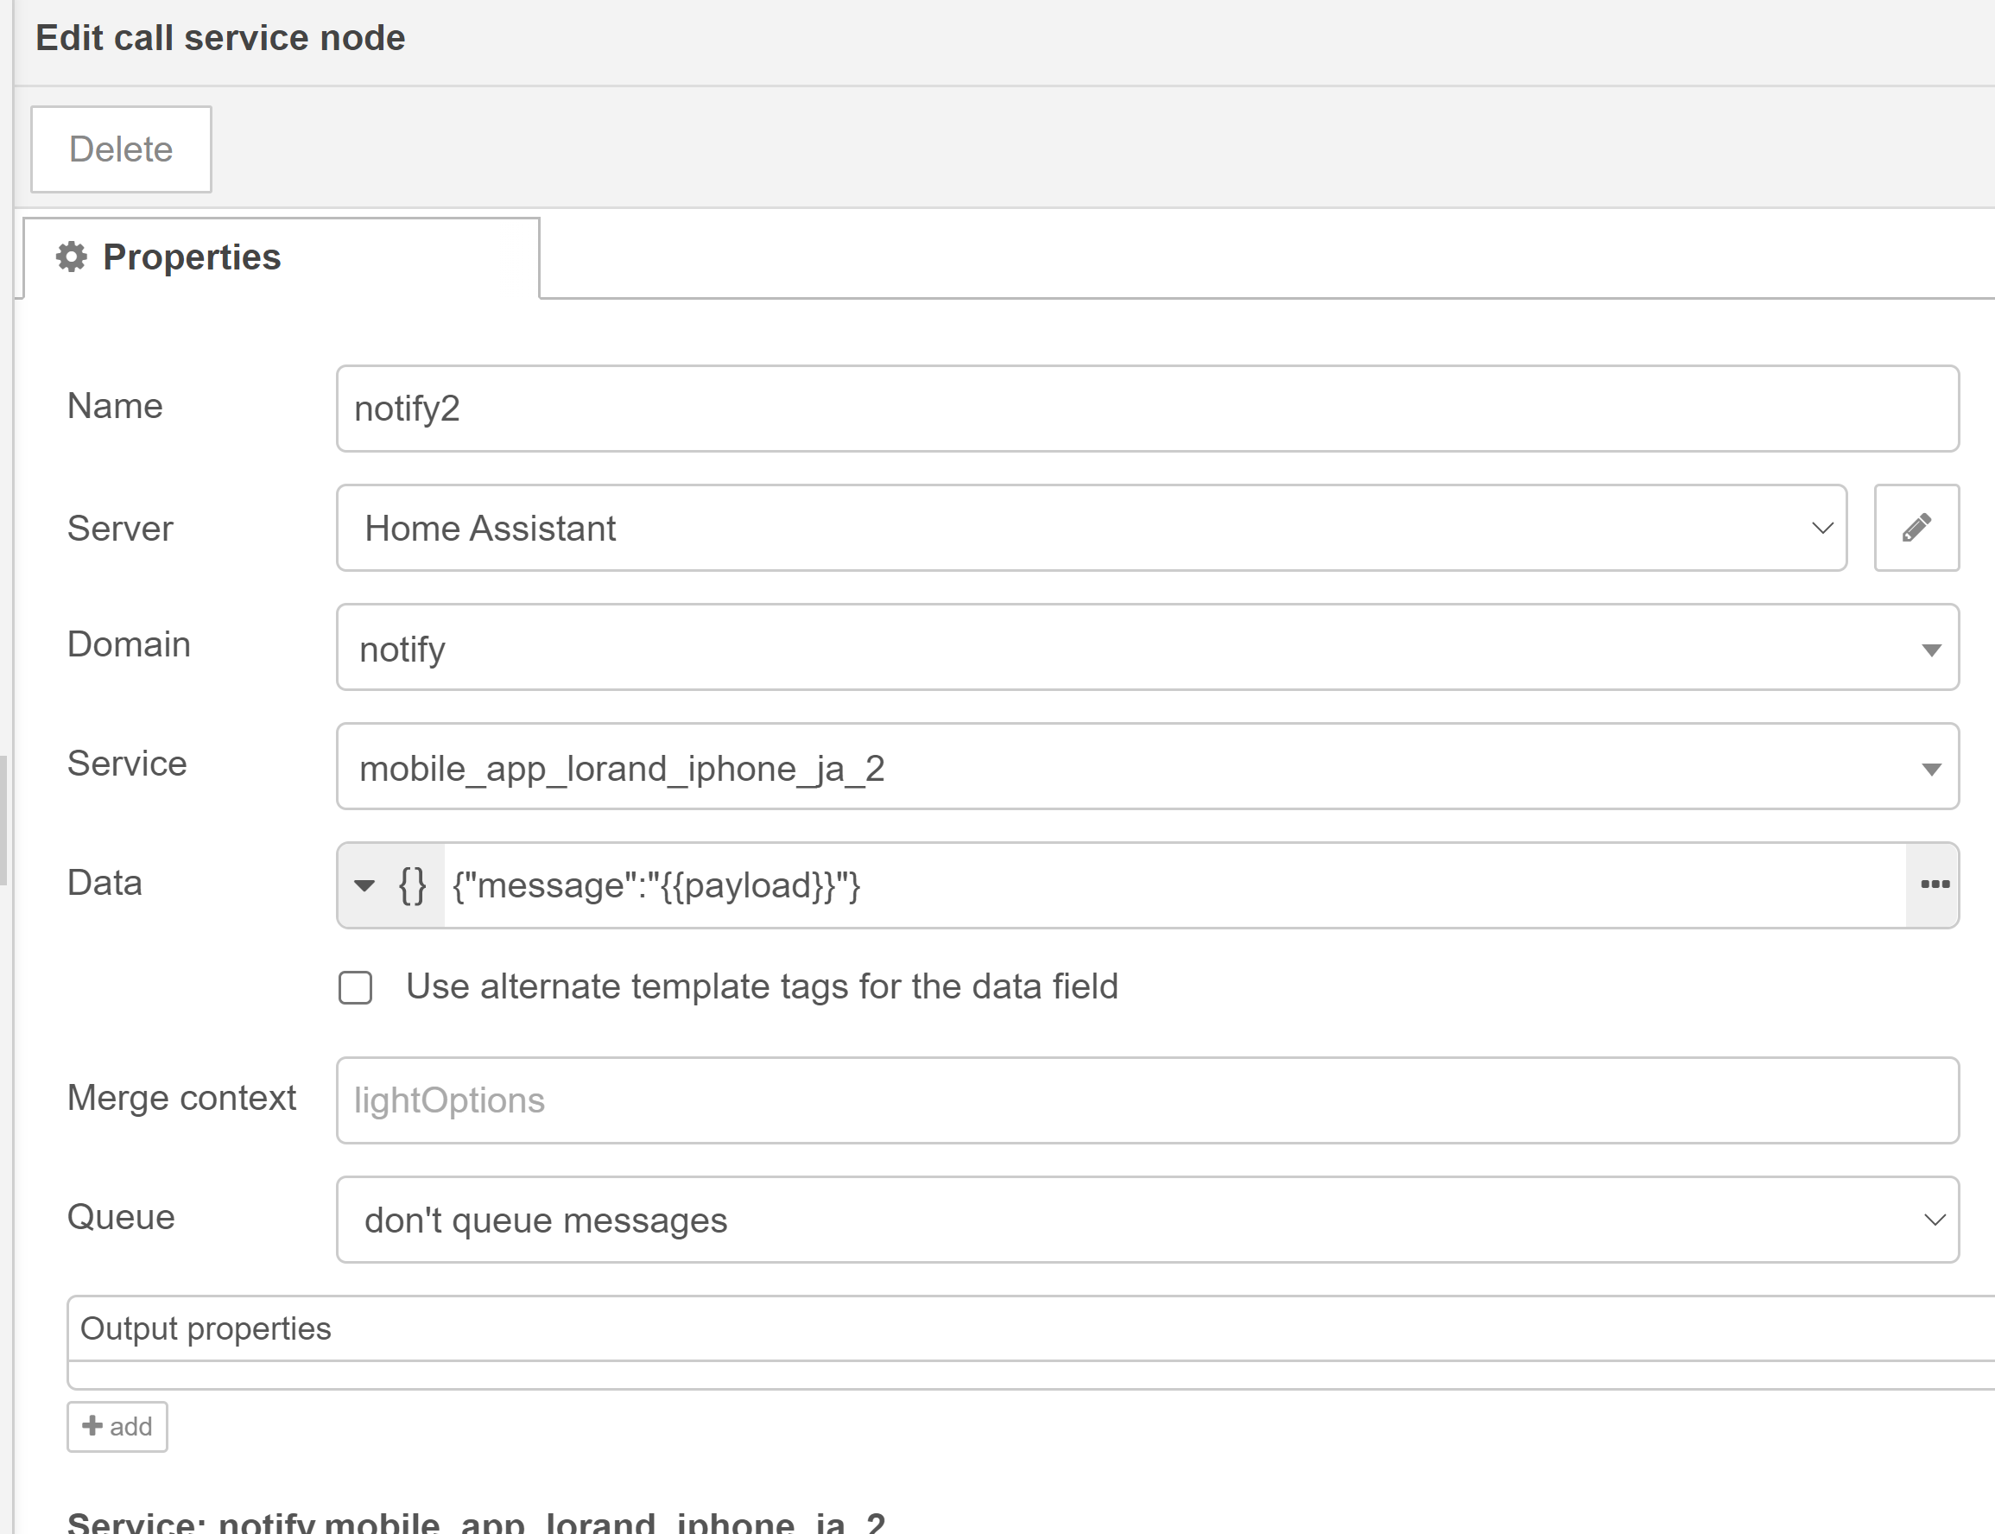Open the expanded JSON editor via the ellipsis icon

pos(1934,884)
